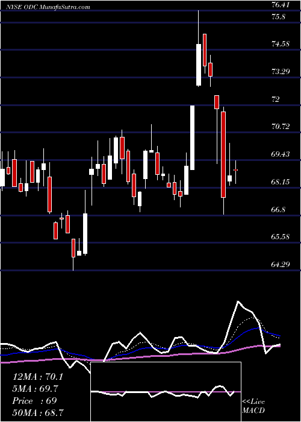Click the 66.8 price label
Image resolution: width=301 pixels, height=422 pixels.
[278, 209]
